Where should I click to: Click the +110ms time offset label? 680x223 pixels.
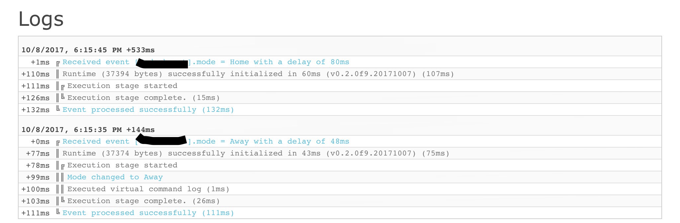tap(36, 74)
